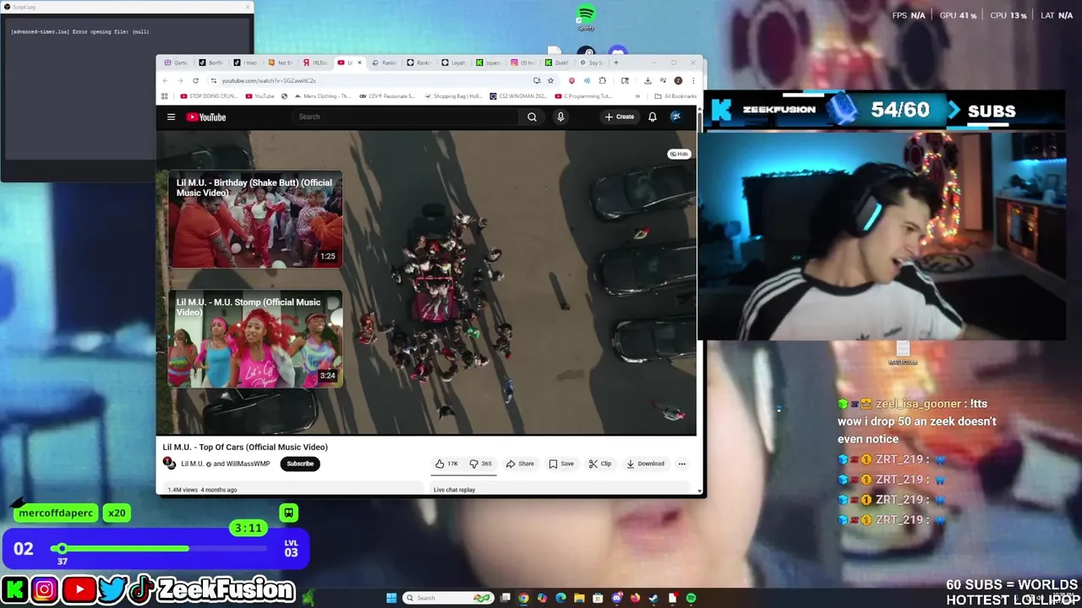Close the Script Log window

248,7
